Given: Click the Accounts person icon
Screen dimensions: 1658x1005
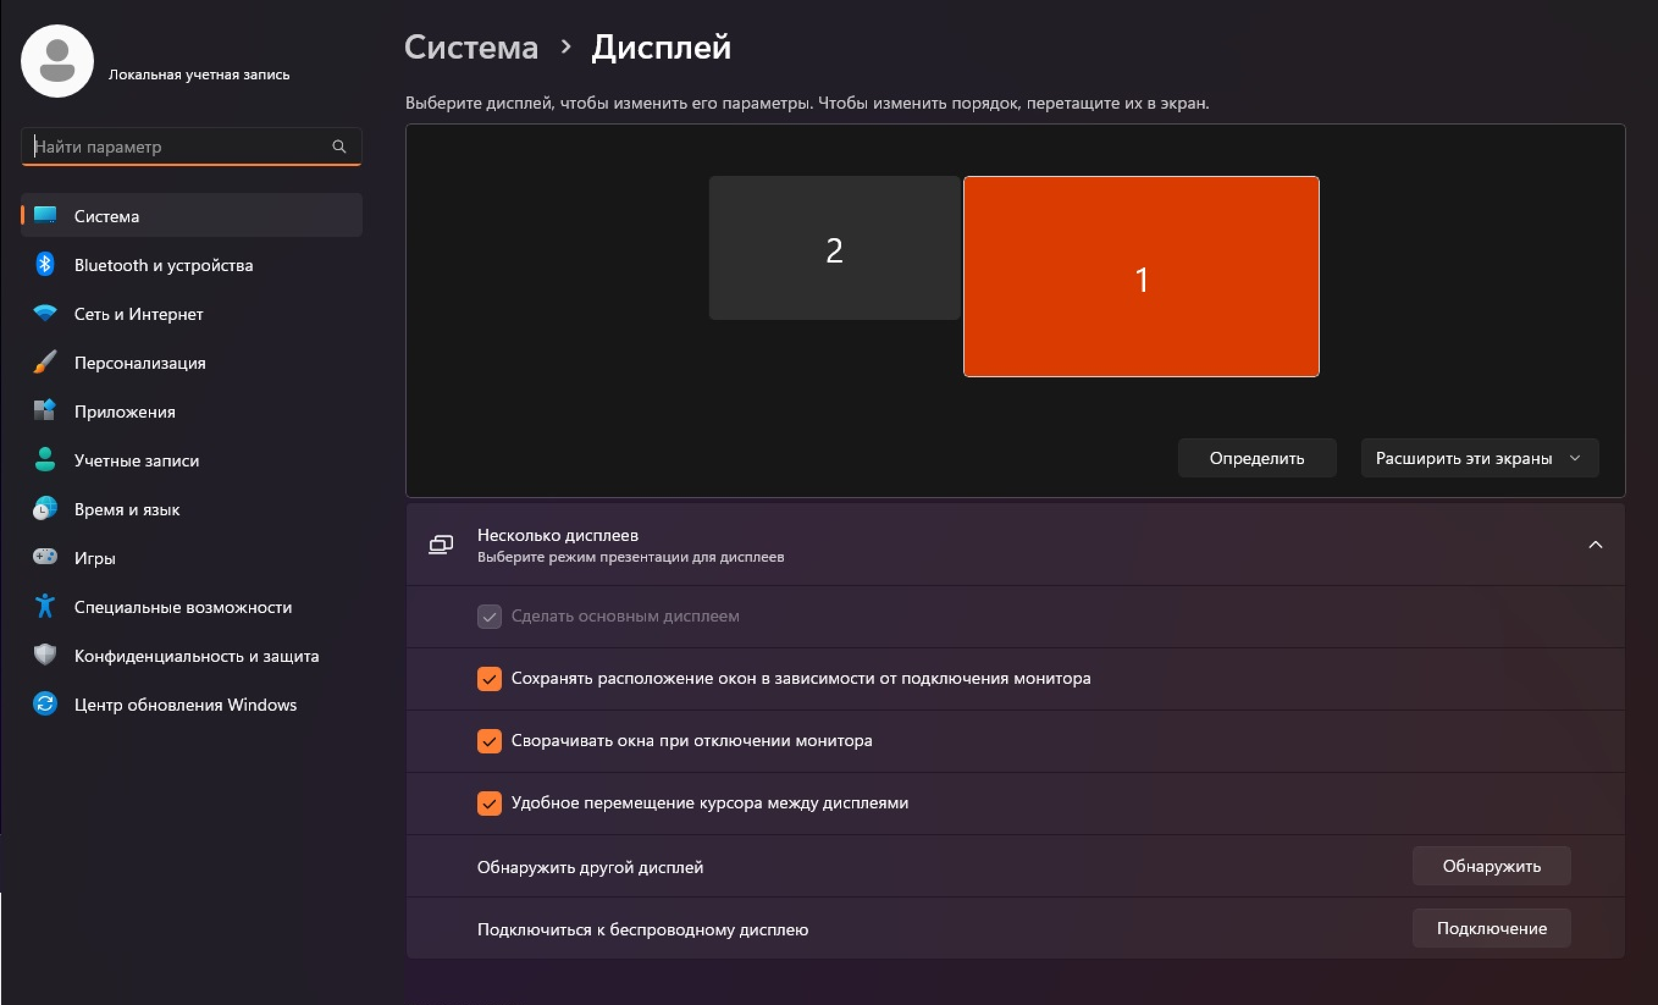Looking at the screenshot, I should [45, 460].
